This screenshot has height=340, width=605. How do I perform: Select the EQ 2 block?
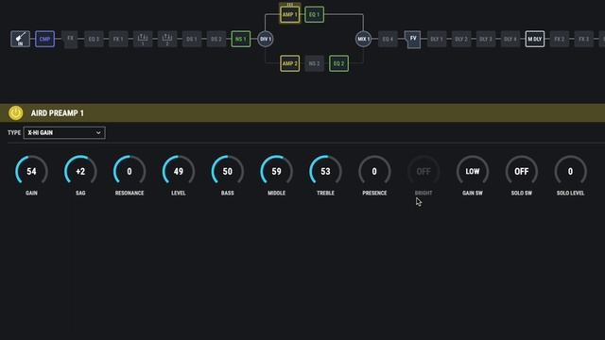[338, 63]
